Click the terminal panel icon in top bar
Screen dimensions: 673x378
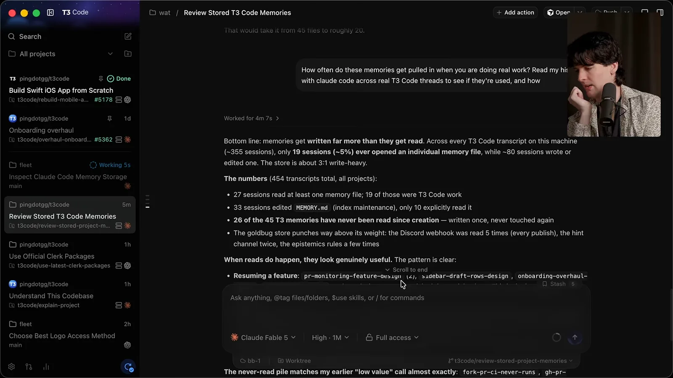644,13
